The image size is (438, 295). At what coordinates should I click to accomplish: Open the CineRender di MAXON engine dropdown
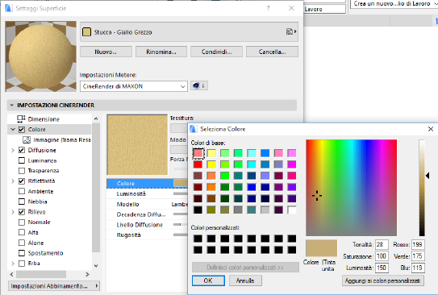pos(134,86)
